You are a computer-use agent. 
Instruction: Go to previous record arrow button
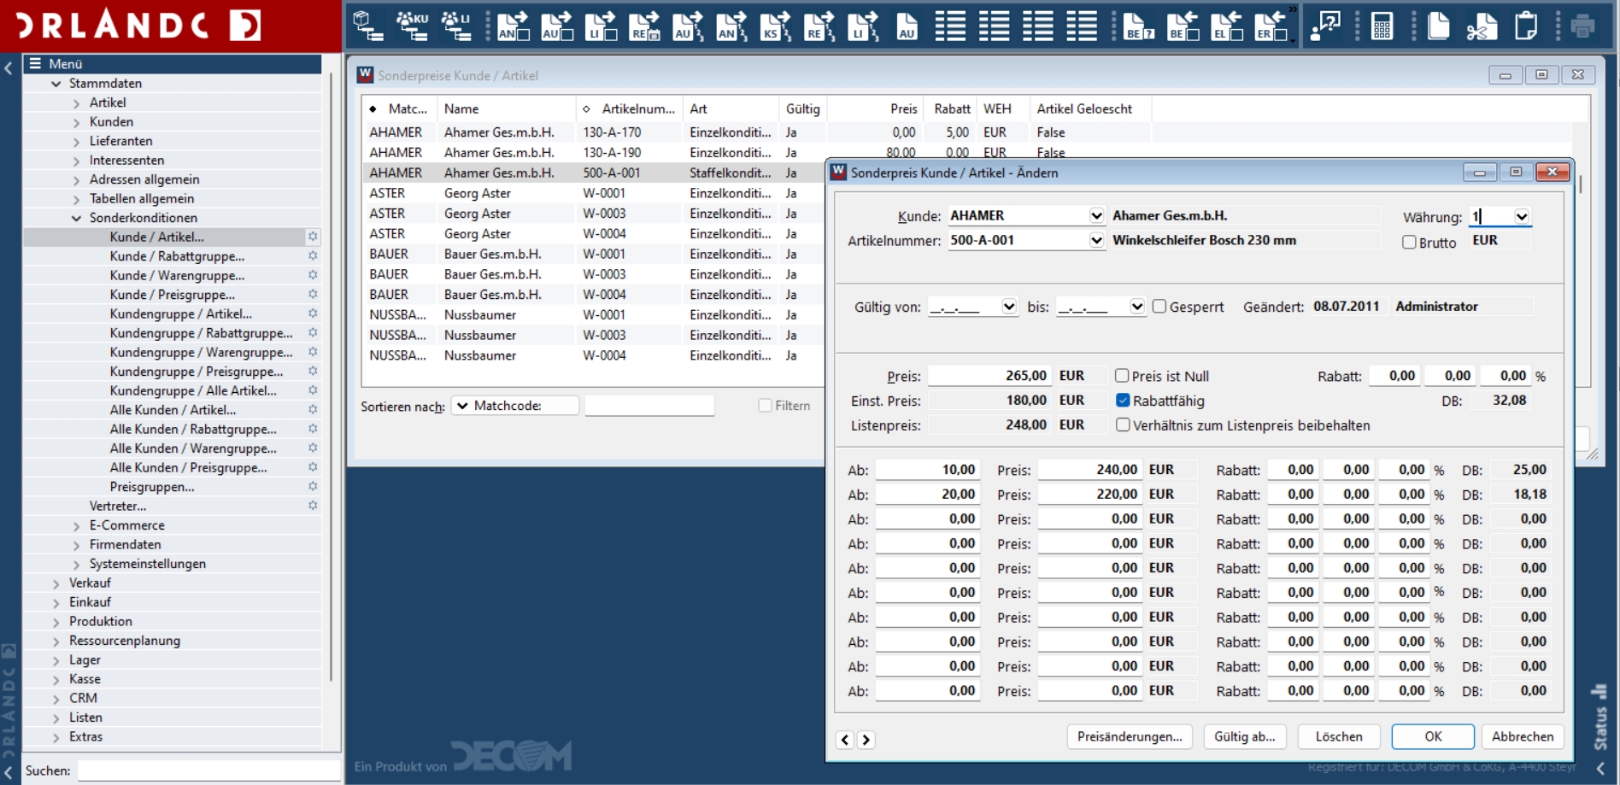click(845, 740)
